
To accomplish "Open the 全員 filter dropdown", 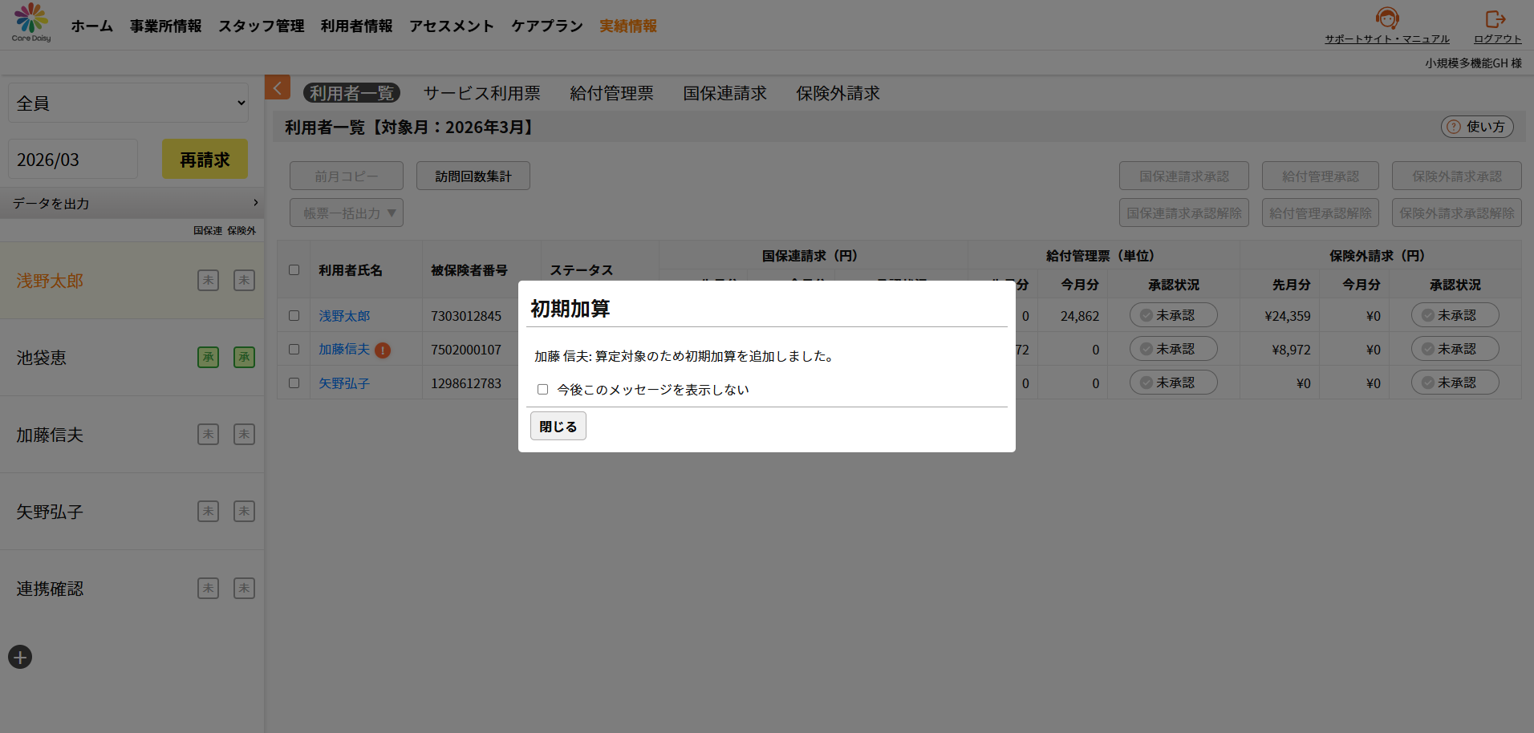I will pos(128,103).
